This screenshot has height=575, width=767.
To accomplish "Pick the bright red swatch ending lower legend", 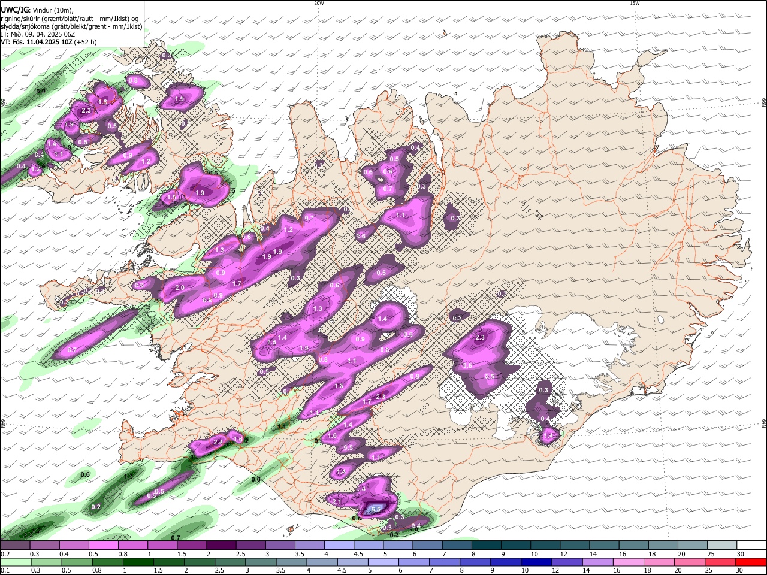I will [x=751, y=562].
